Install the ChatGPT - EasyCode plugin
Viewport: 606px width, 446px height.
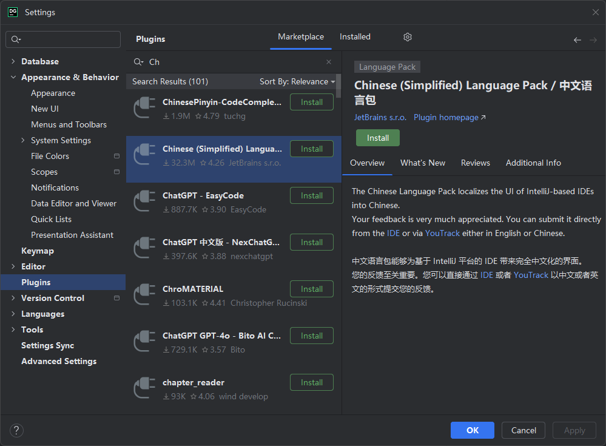tap(312, 195)
